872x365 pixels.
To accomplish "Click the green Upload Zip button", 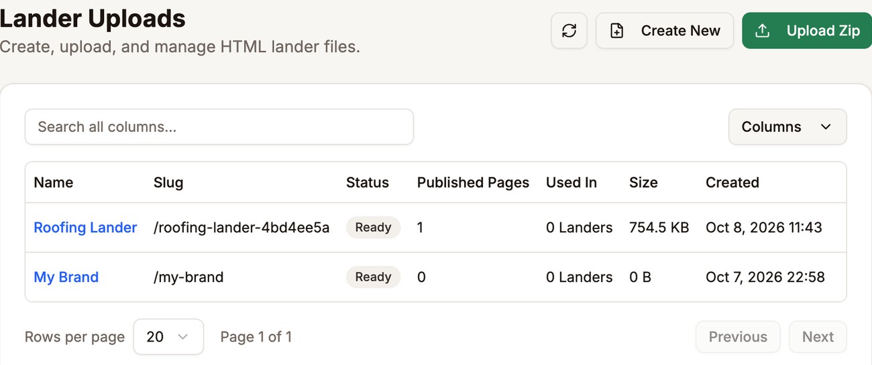I will 807,31.
